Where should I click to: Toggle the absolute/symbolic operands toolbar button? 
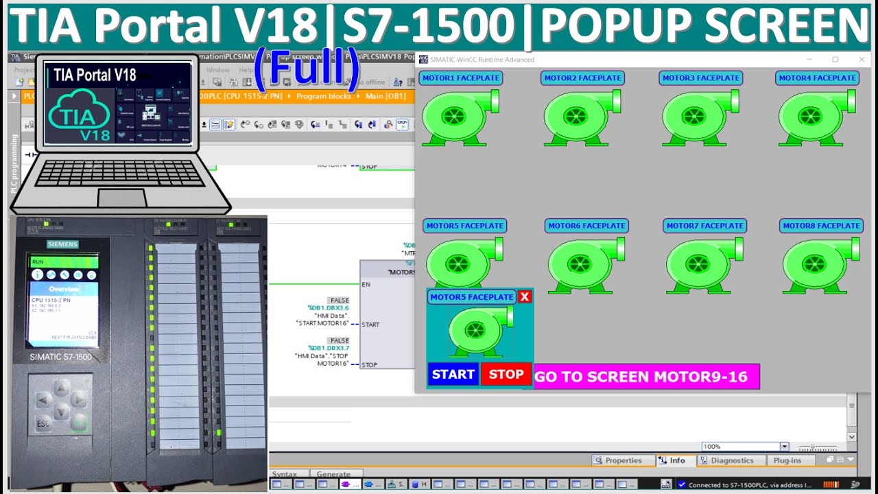click(x=215, y=125)
